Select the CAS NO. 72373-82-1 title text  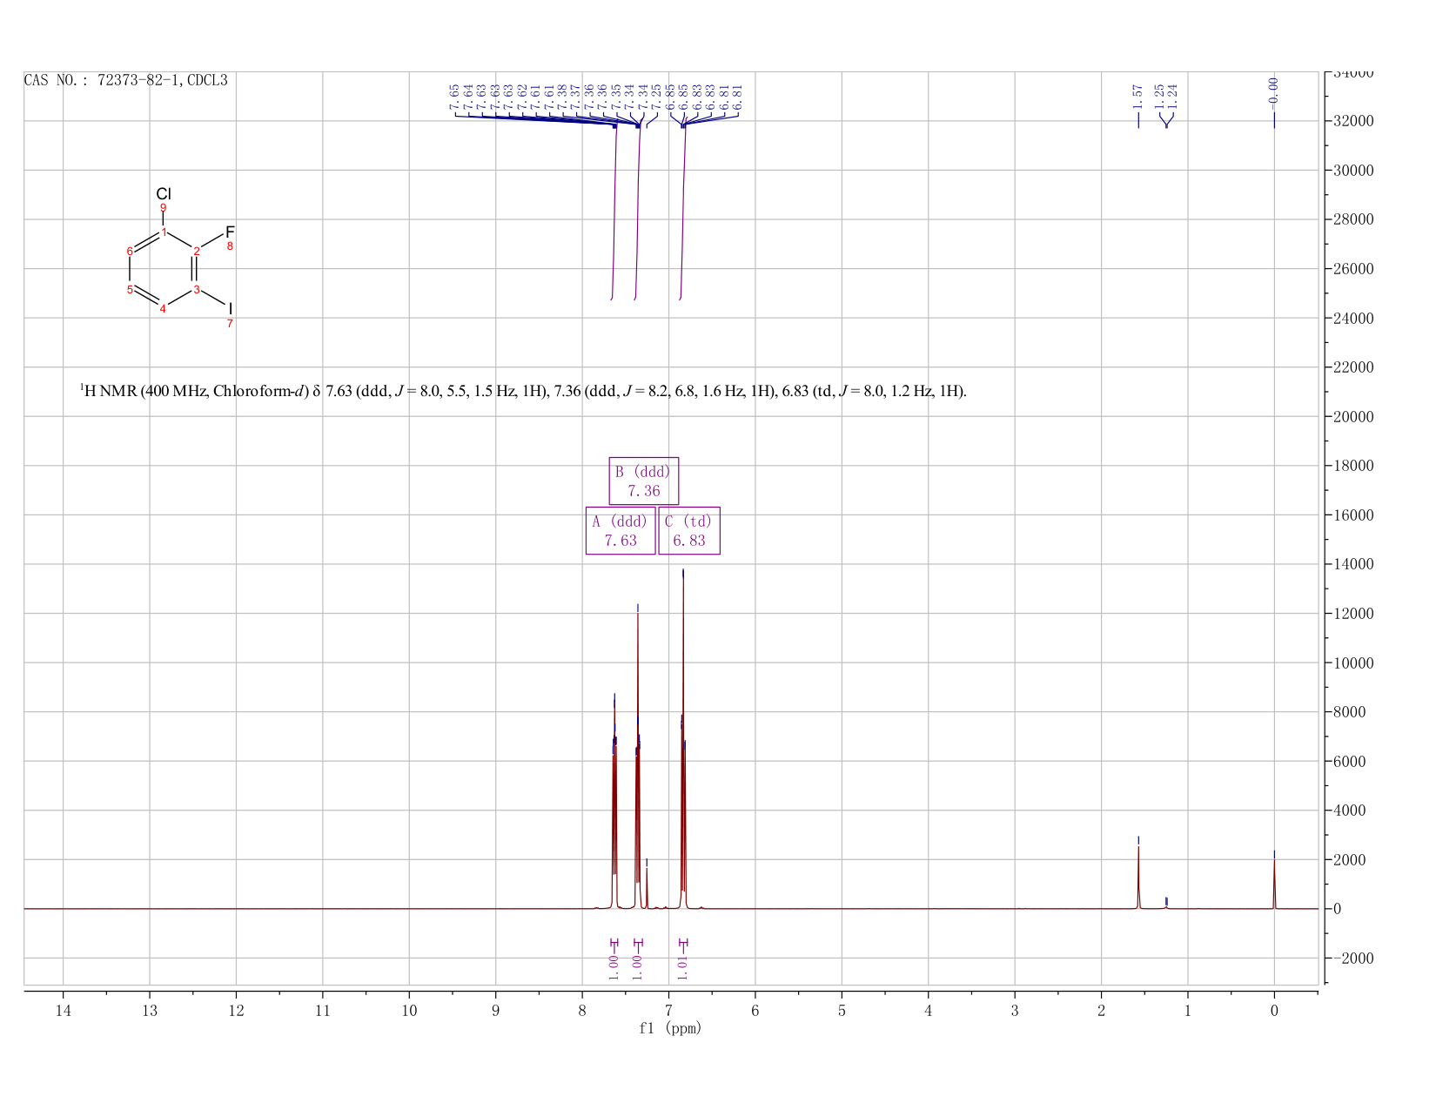point(126,80)
